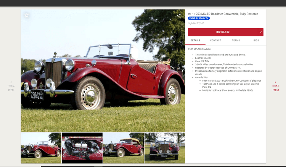Click the 'Clear VA Title' bullet

point(202,61)
